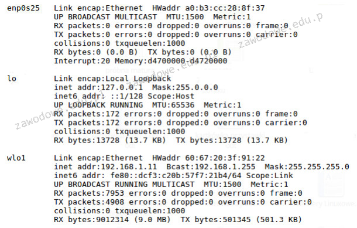Click the inet addr:192.168.1.11 text
357x228 pixels.
(x=105, y=166)
